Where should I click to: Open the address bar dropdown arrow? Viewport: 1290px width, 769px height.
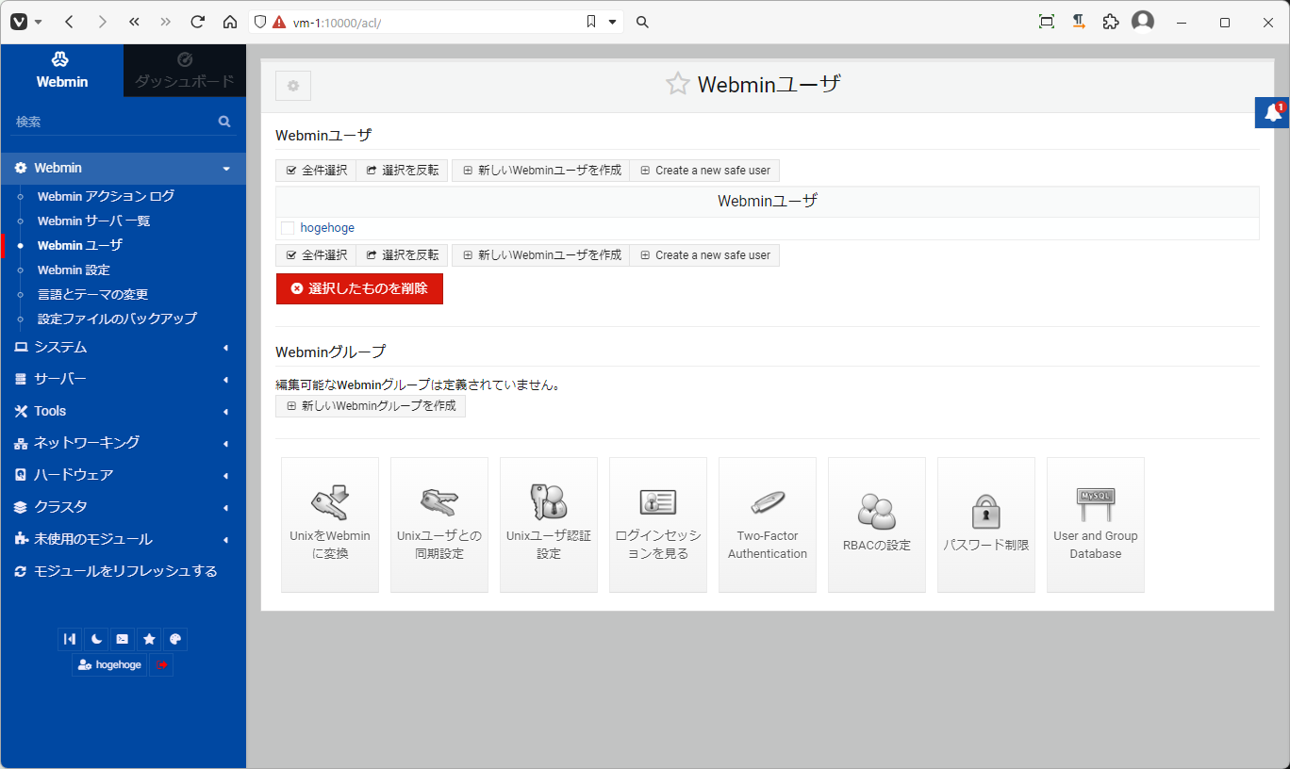(x=612, y=22)
